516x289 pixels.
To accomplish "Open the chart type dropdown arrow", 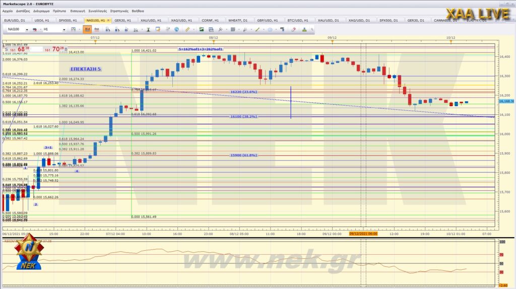I will coord(80,30).
